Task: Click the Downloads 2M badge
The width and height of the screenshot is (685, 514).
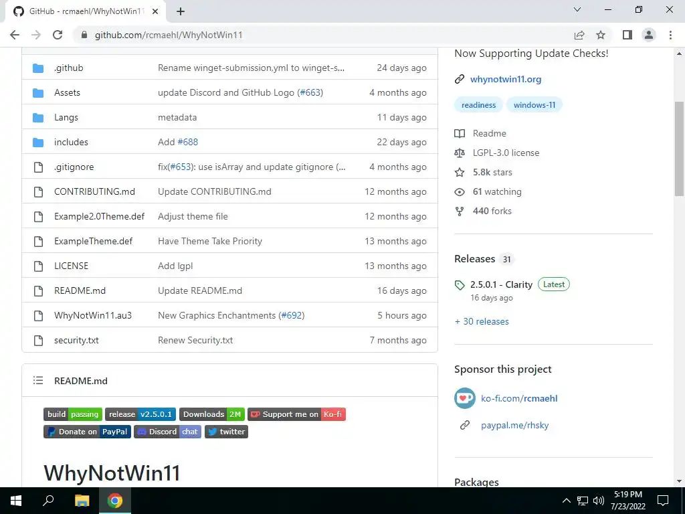Action: 212,414
